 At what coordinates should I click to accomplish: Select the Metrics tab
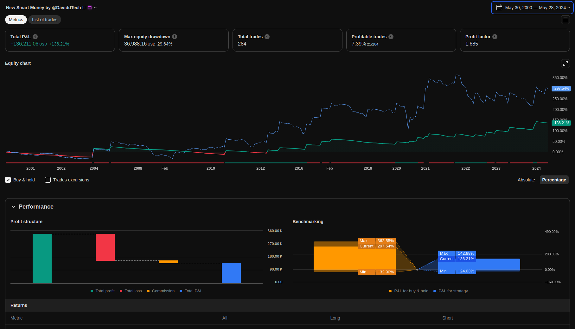(16, 20)
